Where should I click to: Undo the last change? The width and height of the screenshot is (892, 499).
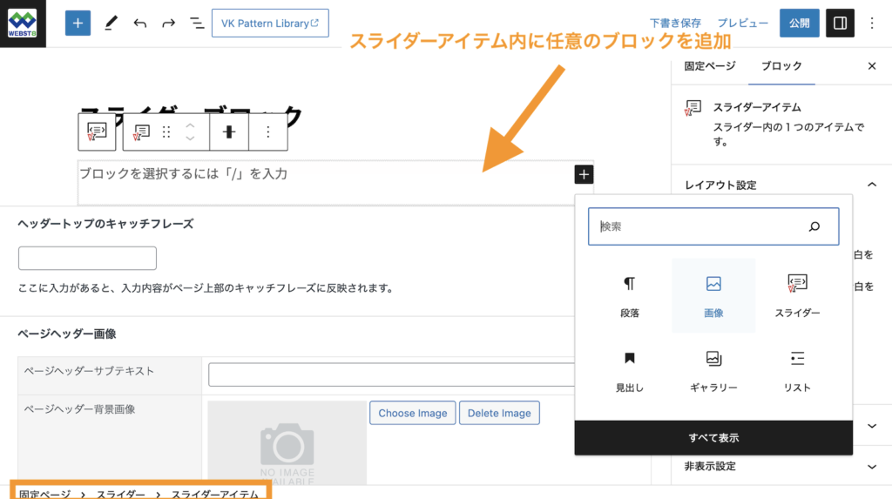tap(140, 24)
